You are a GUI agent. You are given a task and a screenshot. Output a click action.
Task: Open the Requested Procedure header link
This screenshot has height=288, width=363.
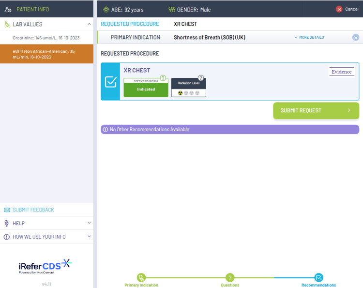(x=130, y=24)
